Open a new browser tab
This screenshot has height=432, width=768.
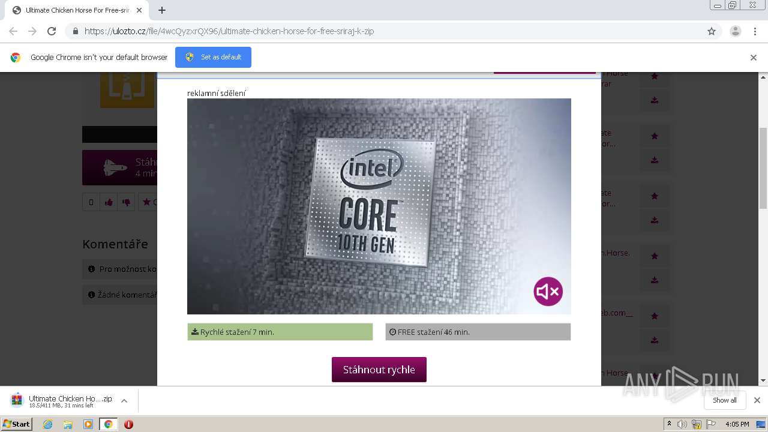click(x=162, y=10)
